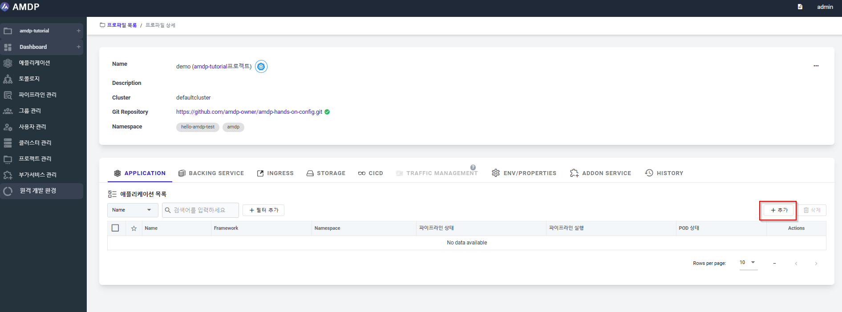Open the rows per page dropdown

[x=748, y=263]
